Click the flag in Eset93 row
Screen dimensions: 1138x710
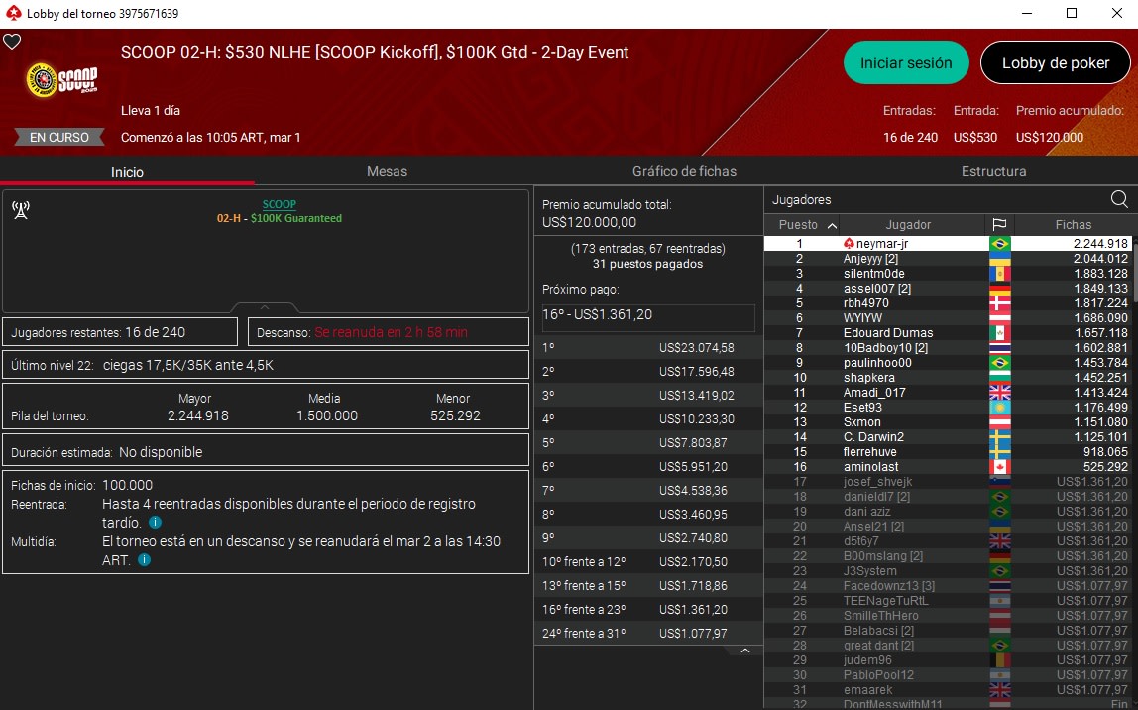click(x=999, y=408)
